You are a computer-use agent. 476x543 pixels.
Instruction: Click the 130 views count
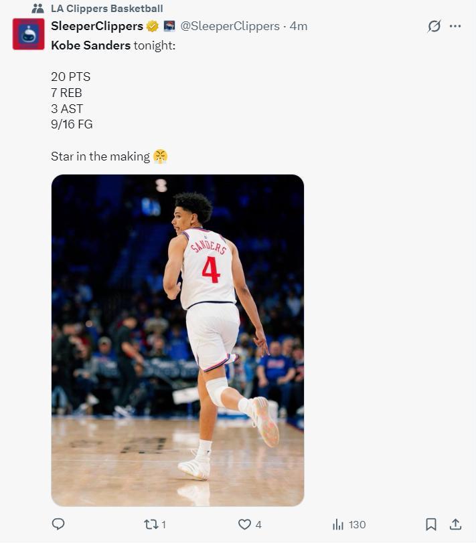coord(357,524)
